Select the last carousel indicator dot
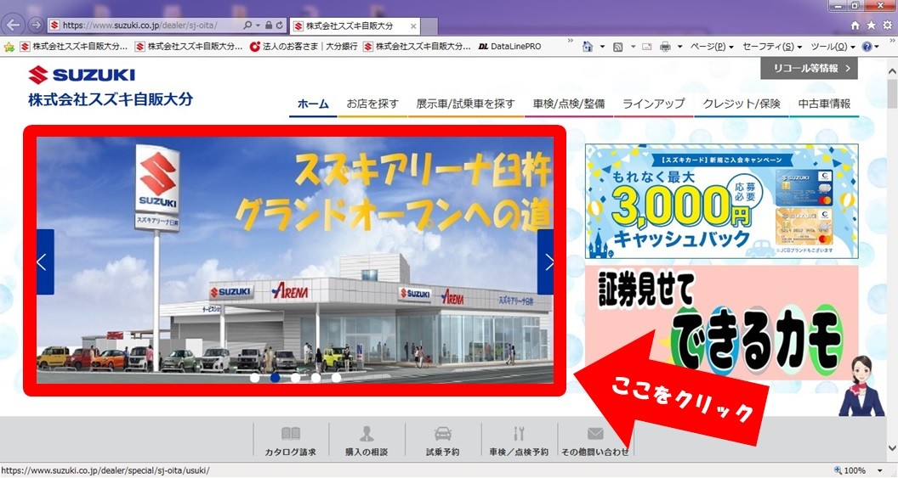 (x=336, y=378)
